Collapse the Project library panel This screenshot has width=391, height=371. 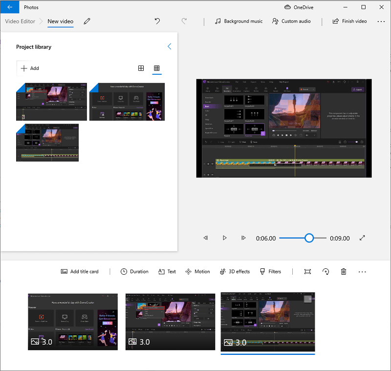click(x=169, y=46)
